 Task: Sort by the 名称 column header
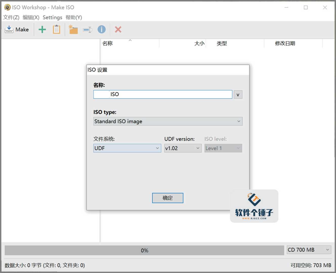(130, 43)
